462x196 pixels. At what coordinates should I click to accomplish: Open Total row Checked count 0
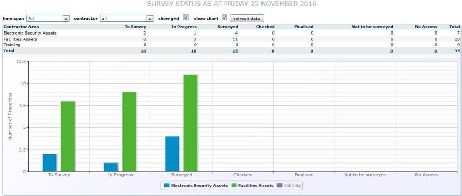(273, 51)
